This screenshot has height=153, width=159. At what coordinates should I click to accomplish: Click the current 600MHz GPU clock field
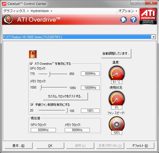(43, 130)
